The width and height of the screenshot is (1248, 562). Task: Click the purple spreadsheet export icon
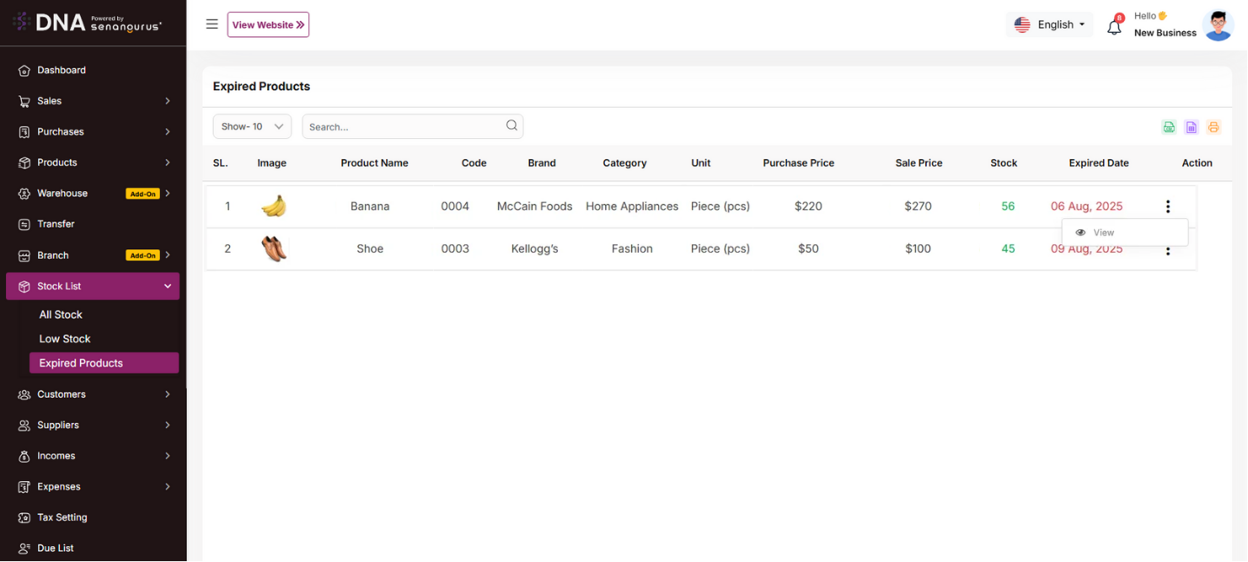[x=1191, y=127]
